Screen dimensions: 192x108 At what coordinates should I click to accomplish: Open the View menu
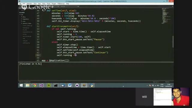[39, 4]
